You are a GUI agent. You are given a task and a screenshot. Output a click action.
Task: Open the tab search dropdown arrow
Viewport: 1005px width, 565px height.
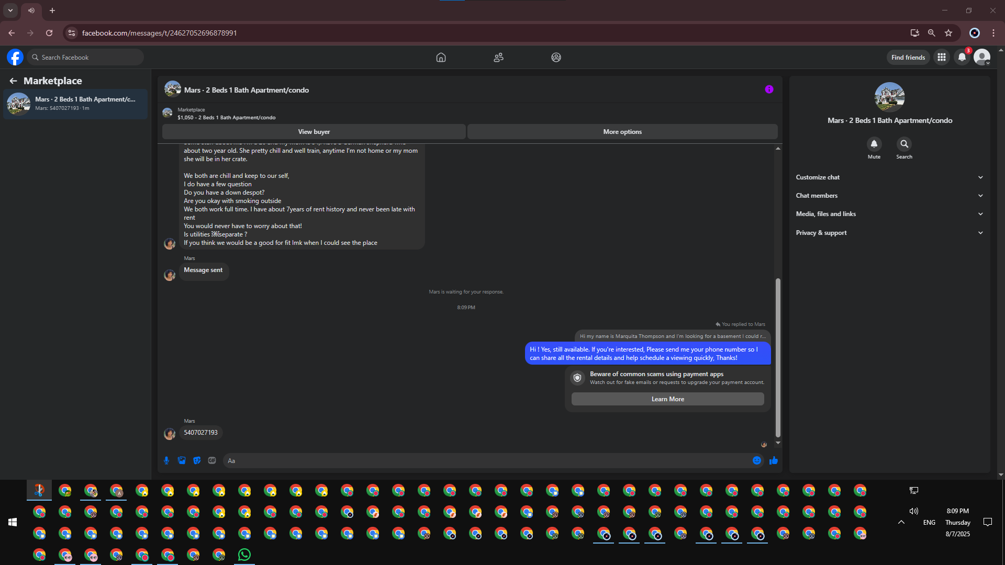(x=10, y=10)
